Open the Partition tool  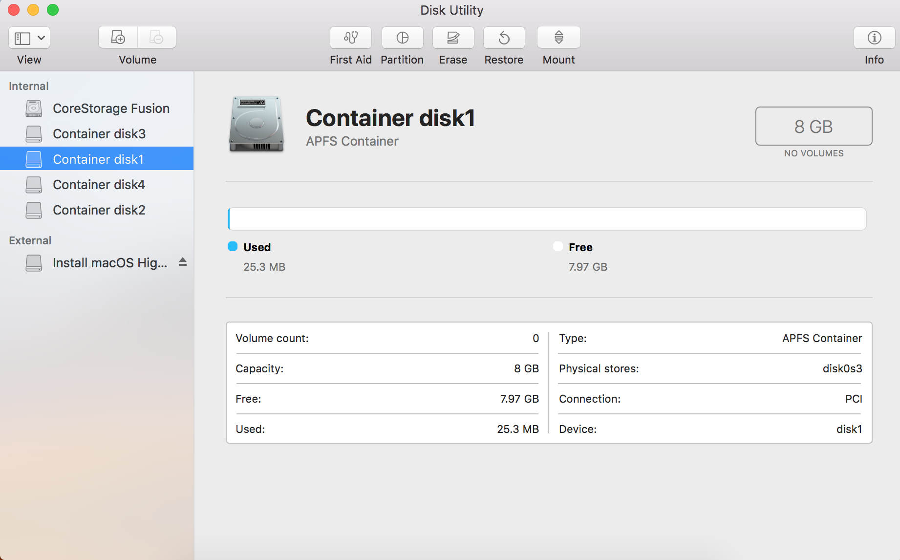402,38
